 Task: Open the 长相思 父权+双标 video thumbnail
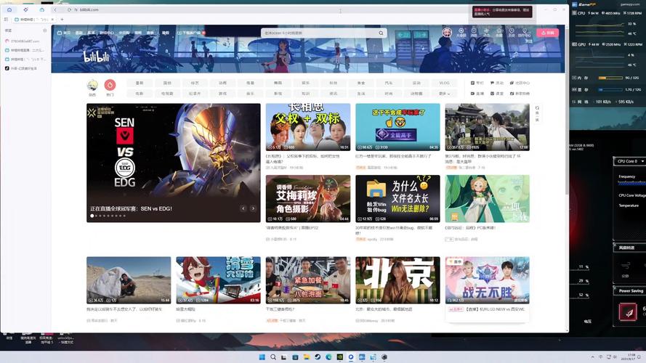(308, 127)
